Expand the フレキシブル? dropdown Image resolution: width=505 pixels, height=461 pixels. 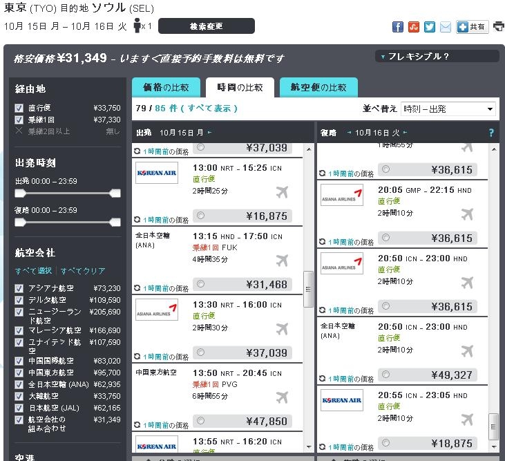tap(437, 57)
